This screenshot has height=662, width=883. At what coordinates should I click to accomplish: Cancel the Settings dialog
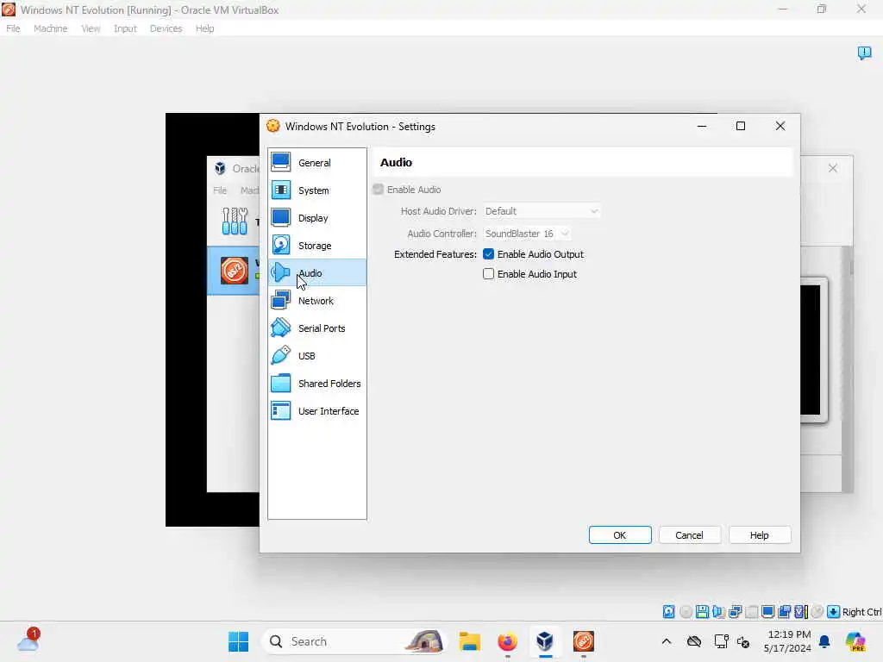coord(689,535)
